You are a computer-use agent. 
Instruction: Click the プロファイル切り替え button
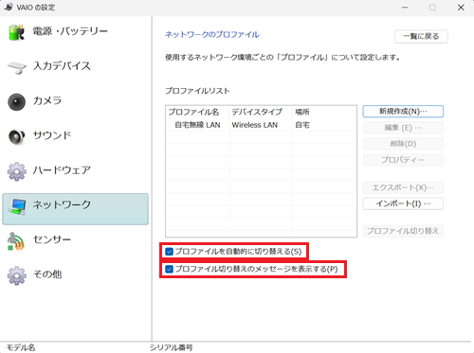point(403,231)
